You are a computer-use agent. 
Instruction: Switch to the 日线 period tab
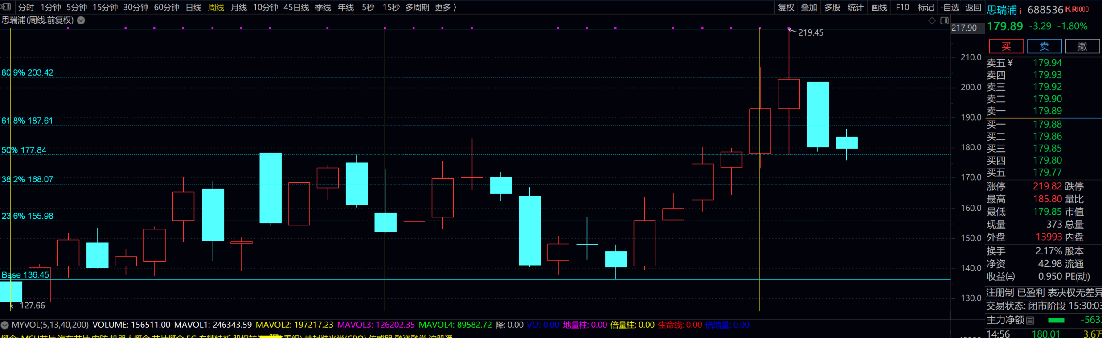tap(193, 8)
